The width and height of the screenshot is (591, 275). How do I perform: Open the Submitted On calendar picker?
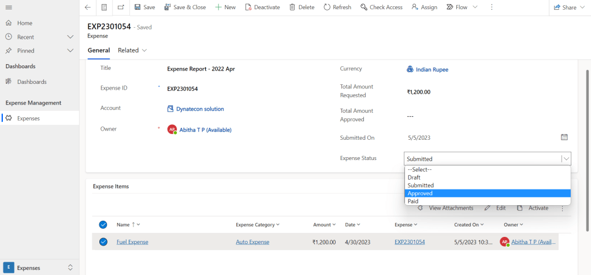(564, 137)
